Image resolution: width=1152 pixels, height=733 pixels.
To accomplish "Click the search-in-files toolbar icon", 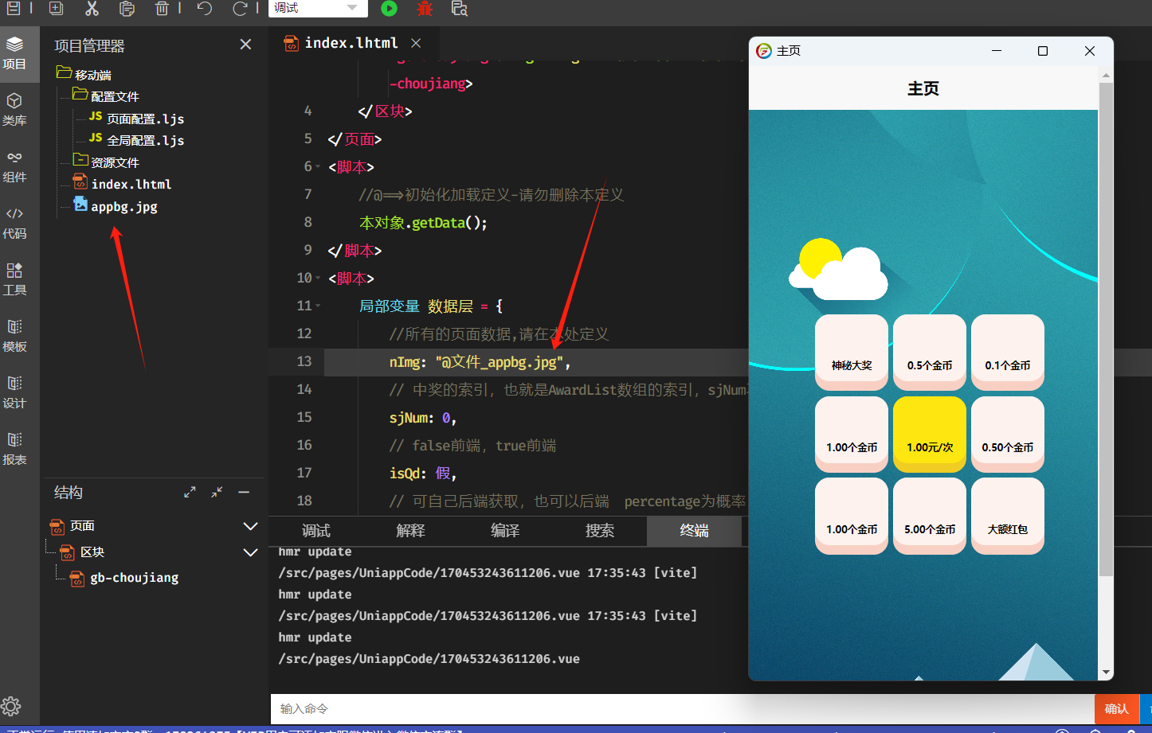I will click(x=459, y=8).
